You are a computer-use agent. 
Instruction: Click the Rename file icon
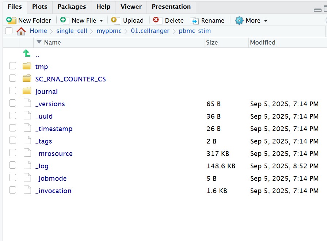194,21
